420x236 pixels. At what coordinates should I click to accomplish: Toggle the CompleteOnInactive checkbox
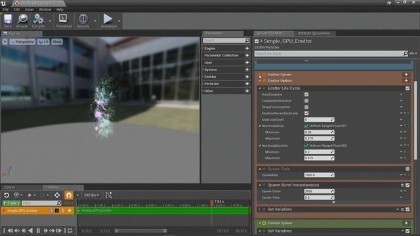coord(306,101)
